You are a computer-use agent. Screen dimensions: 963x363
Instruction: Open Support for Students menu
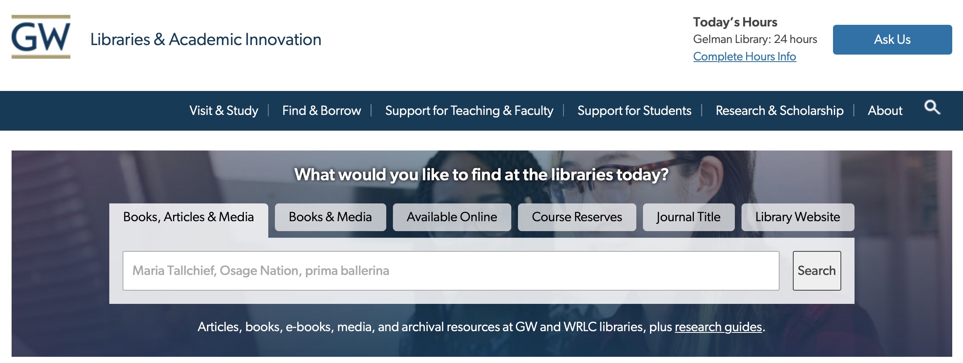tap(634, 110)
